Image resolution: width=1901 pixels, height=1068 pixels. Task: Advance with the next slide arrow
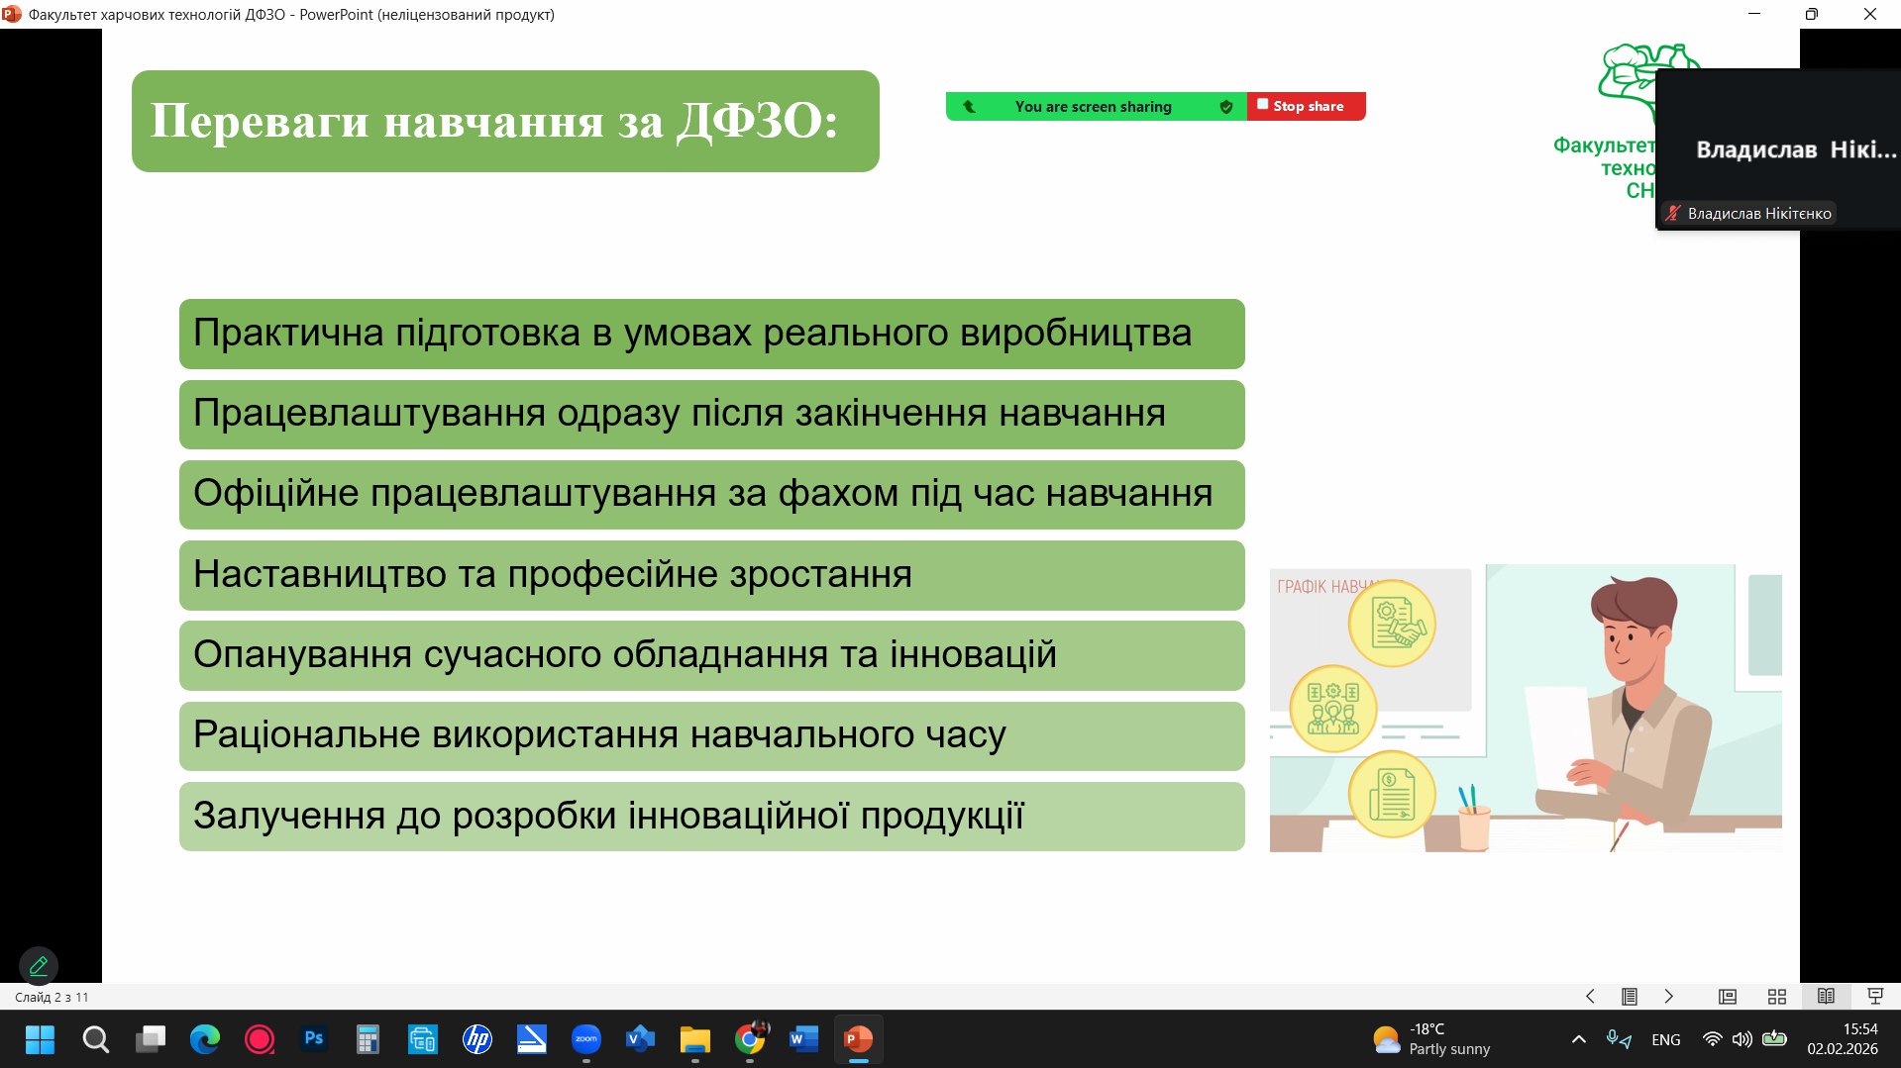1668,997
